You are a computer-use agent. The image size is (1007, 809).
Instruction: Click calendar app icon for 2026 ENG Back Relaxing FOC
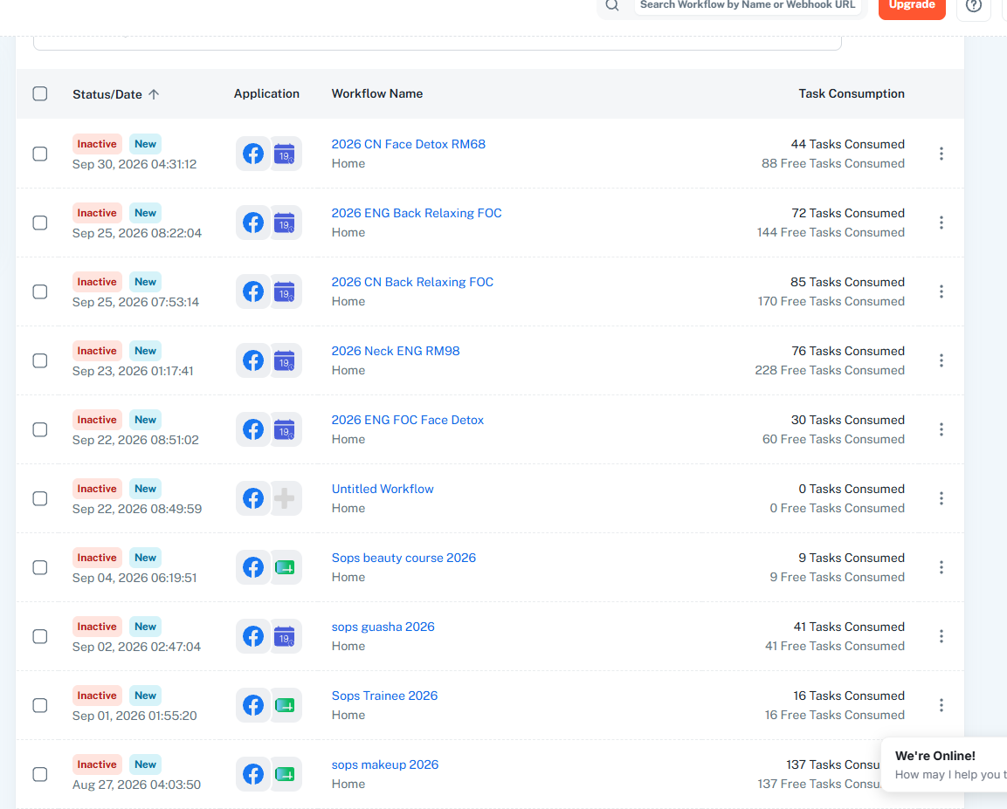click(x=285, y=223)
